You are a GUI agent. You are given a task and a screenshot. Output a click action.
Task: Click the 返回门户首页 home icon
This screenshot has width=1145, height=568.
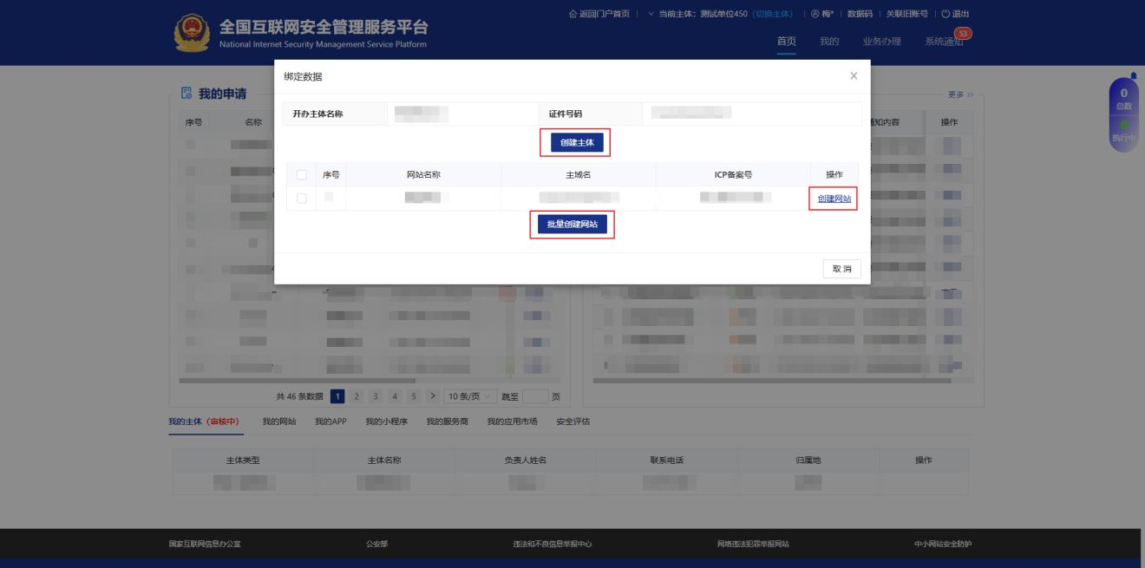[572, 14]
